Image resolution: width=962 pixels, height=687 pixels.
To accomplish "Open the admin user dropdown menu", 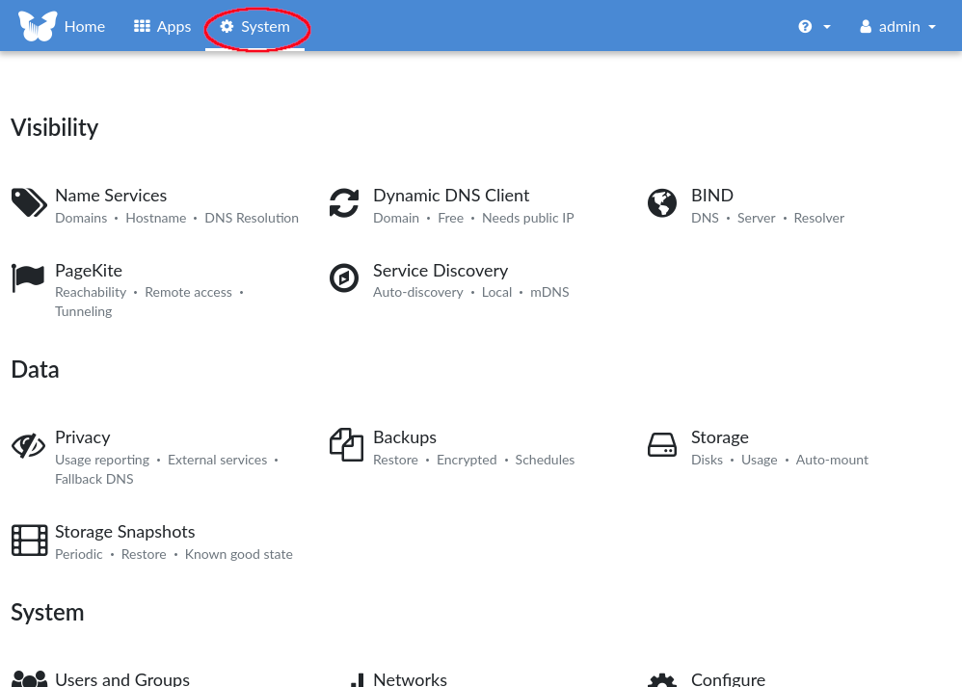I will (x=897, y=27).
